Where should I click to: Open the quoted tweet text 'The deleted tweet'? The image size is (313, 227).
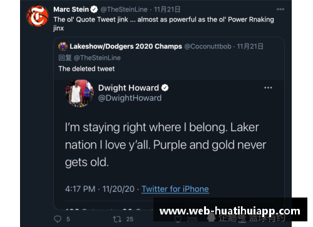(86, 69)
